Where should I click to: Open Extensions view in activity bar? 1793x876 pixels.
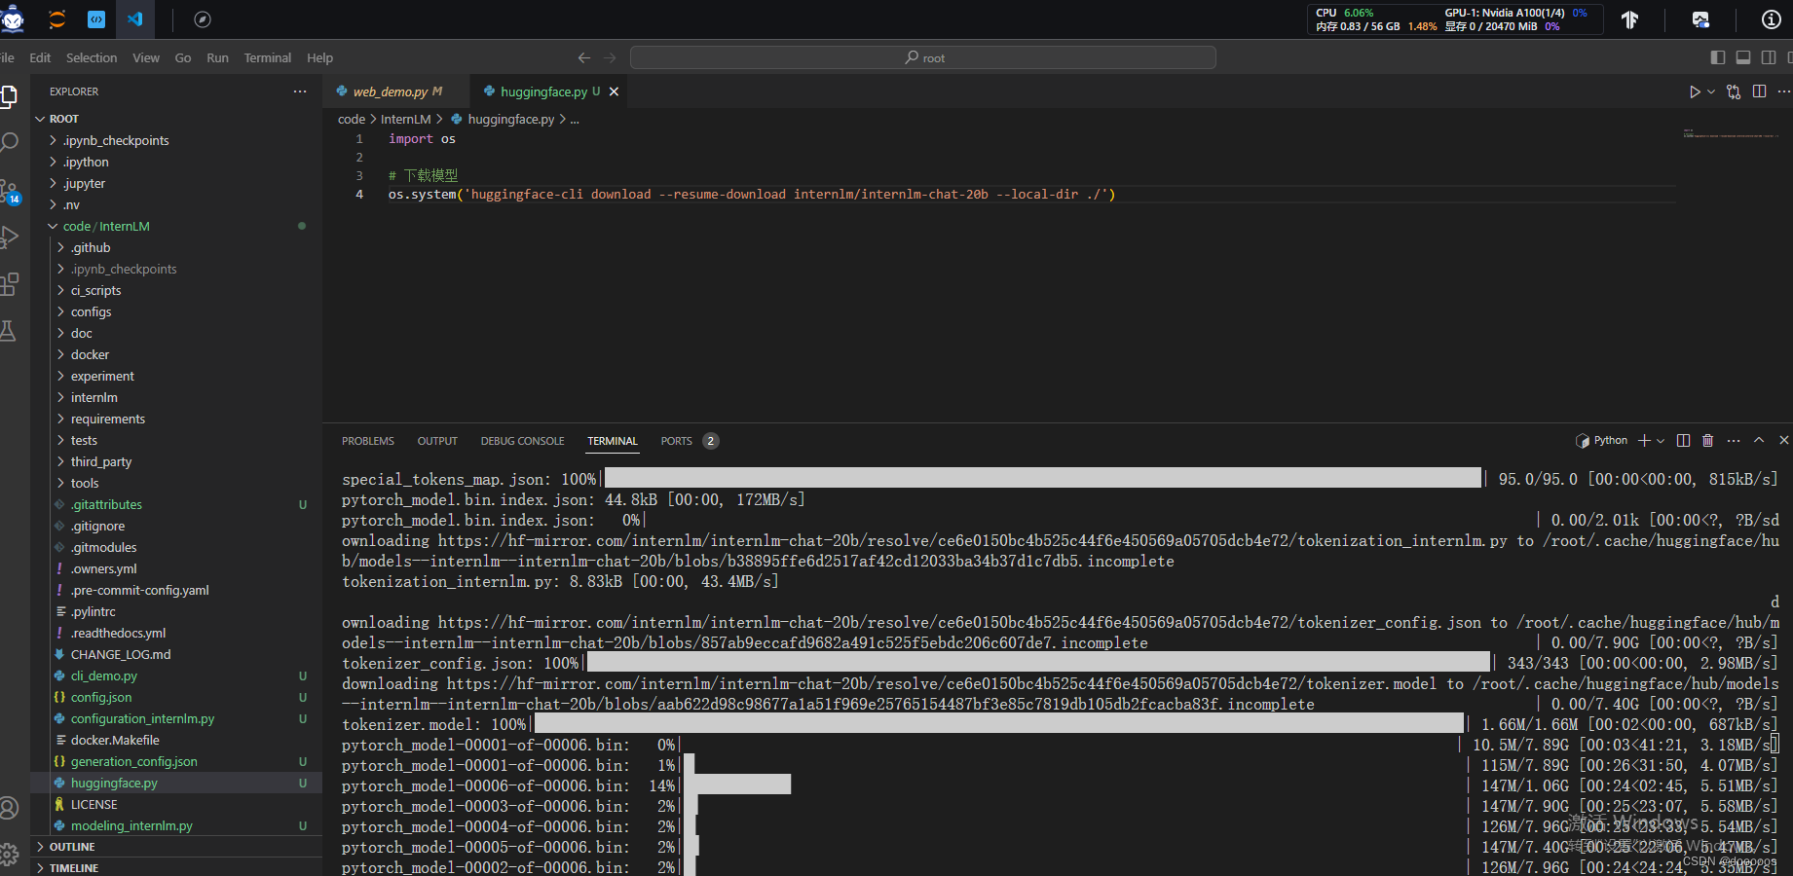[9, 284]
